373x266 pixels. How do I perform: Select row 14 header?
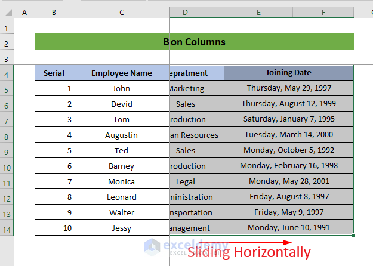[7, 229]
